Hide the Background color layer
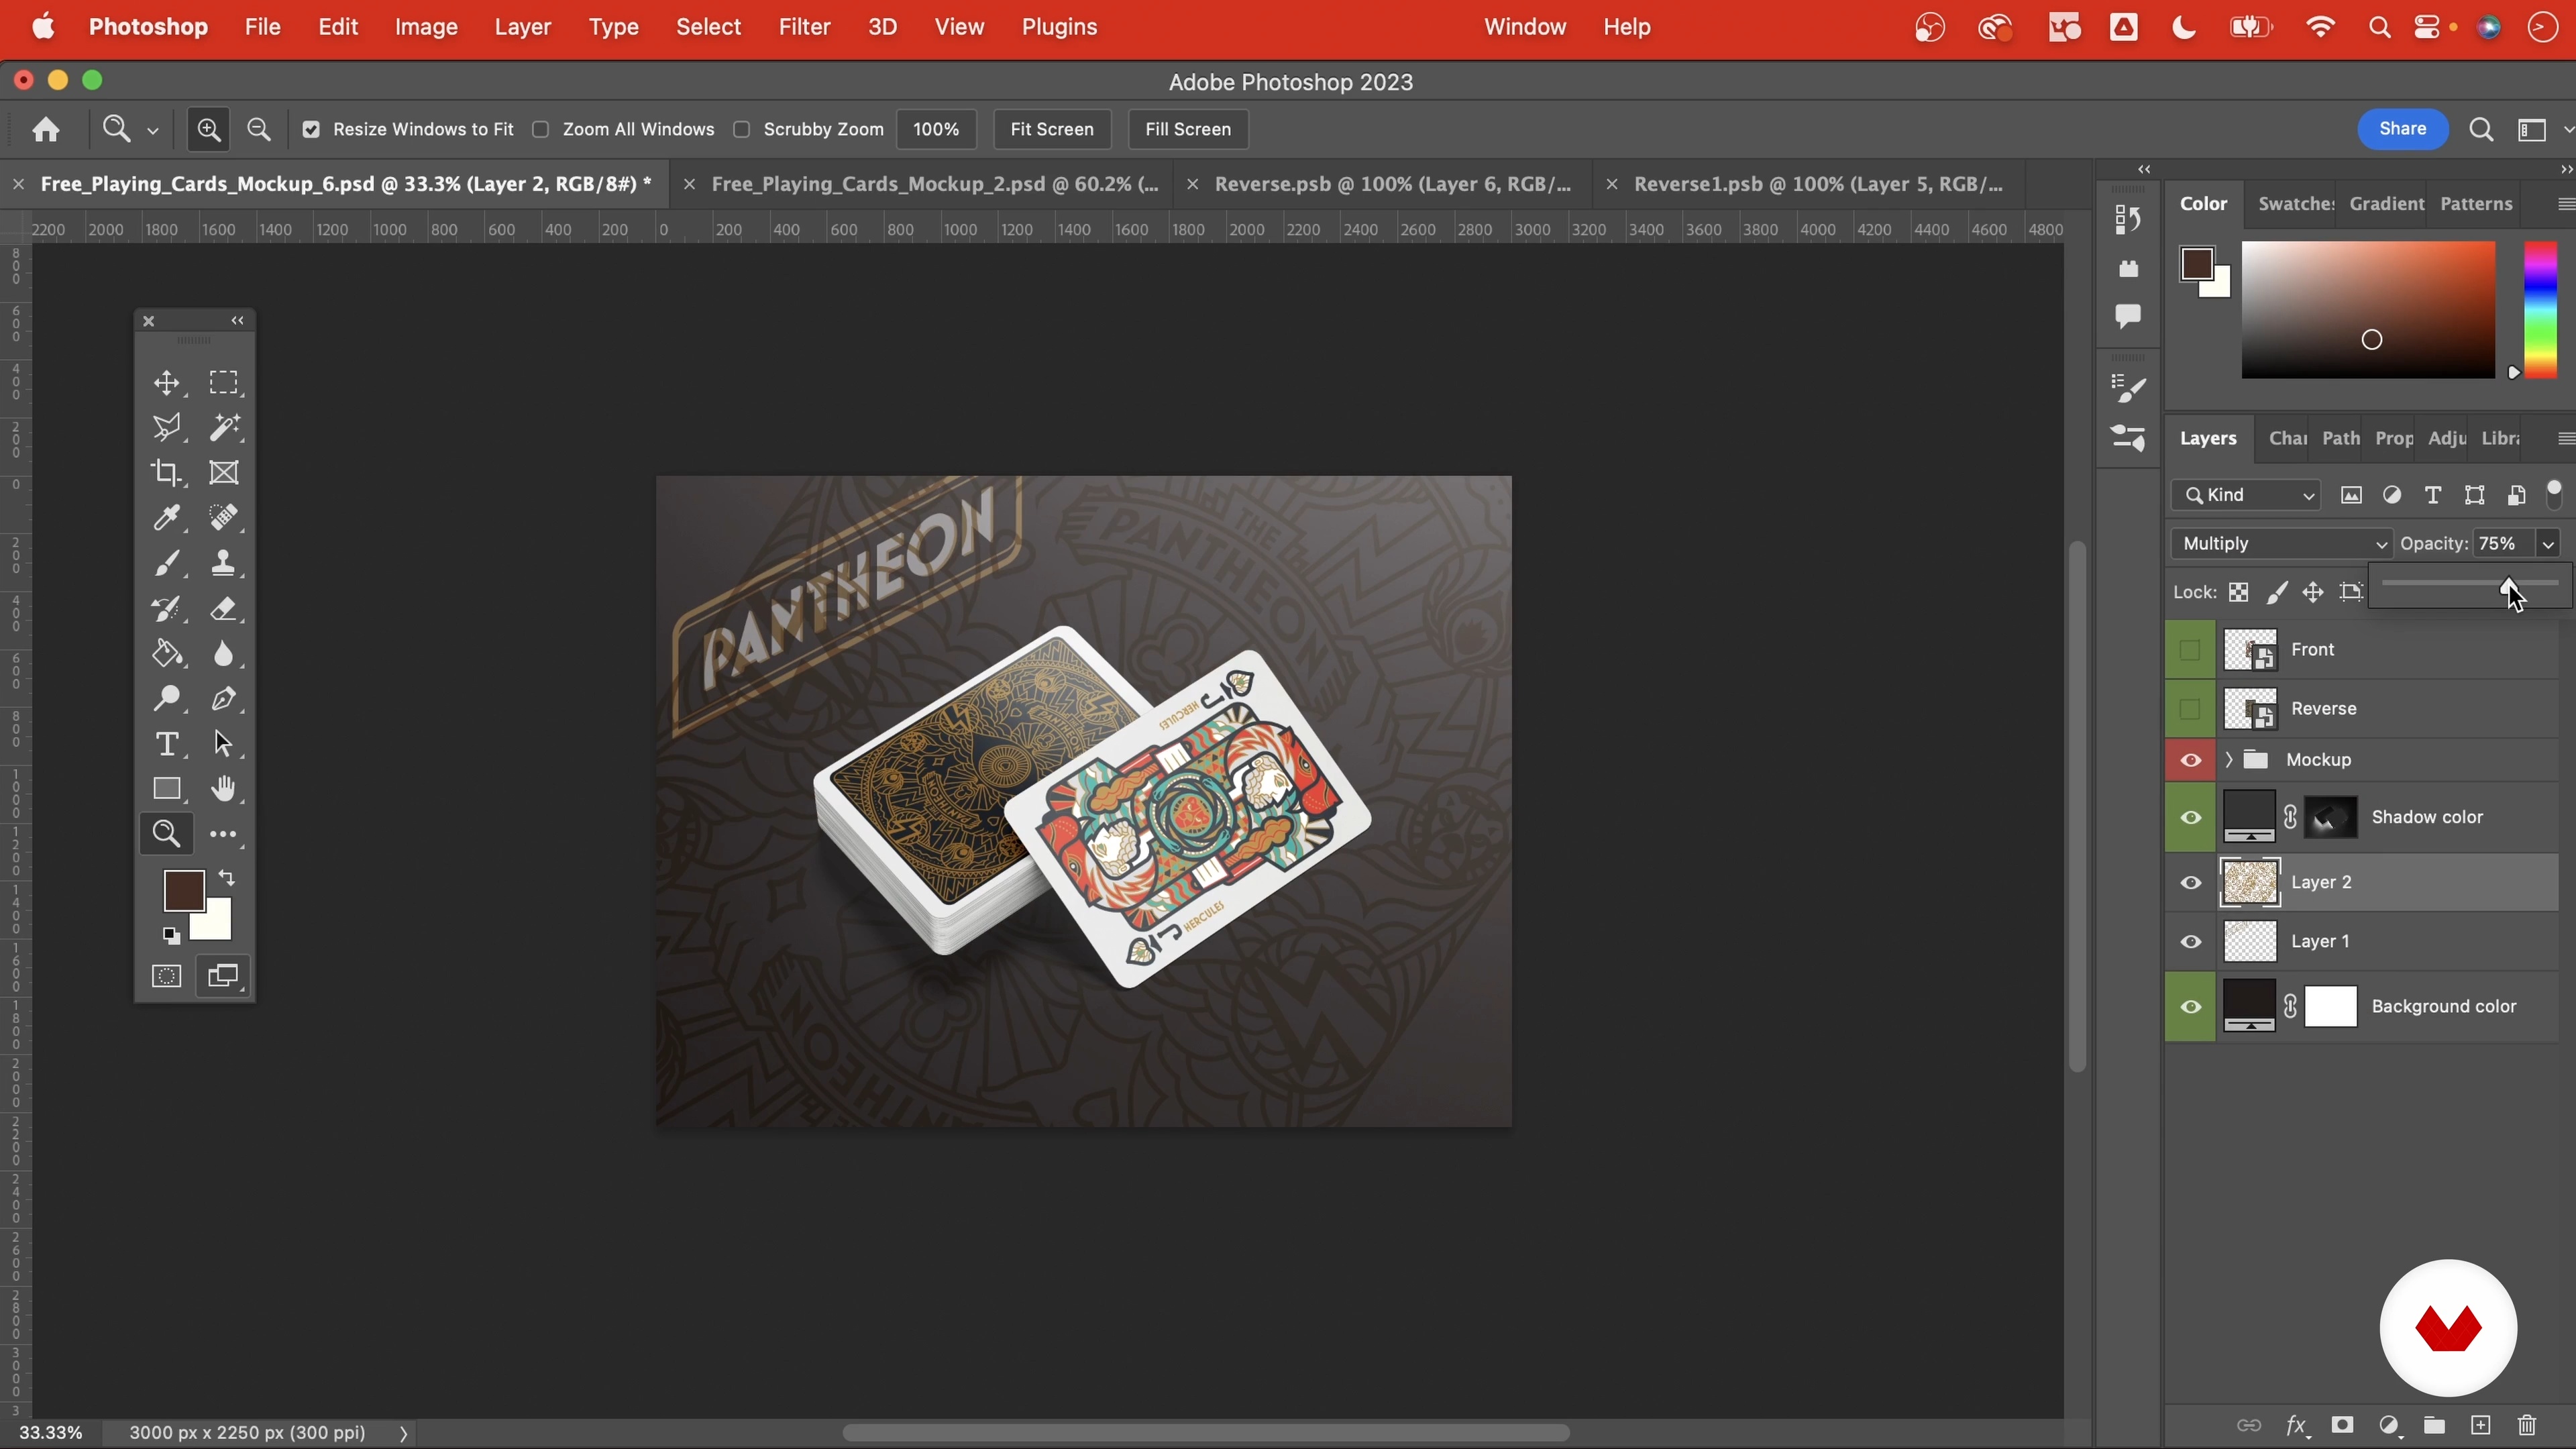 [x=2190, y=1007]
